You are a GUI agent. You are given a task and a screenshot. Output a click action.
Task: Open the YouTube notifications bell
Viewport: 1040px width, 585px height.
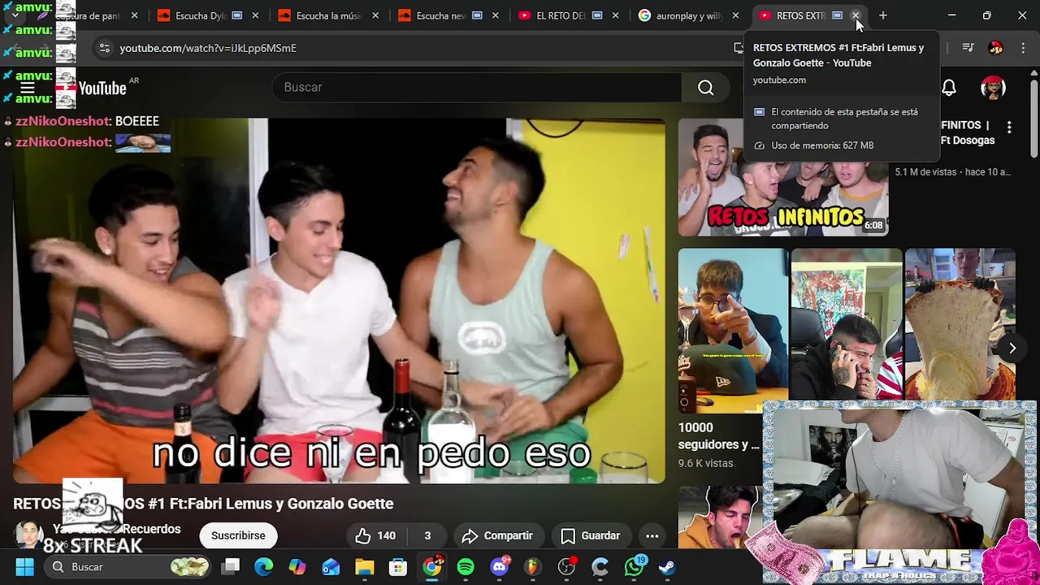coord(948,88)
